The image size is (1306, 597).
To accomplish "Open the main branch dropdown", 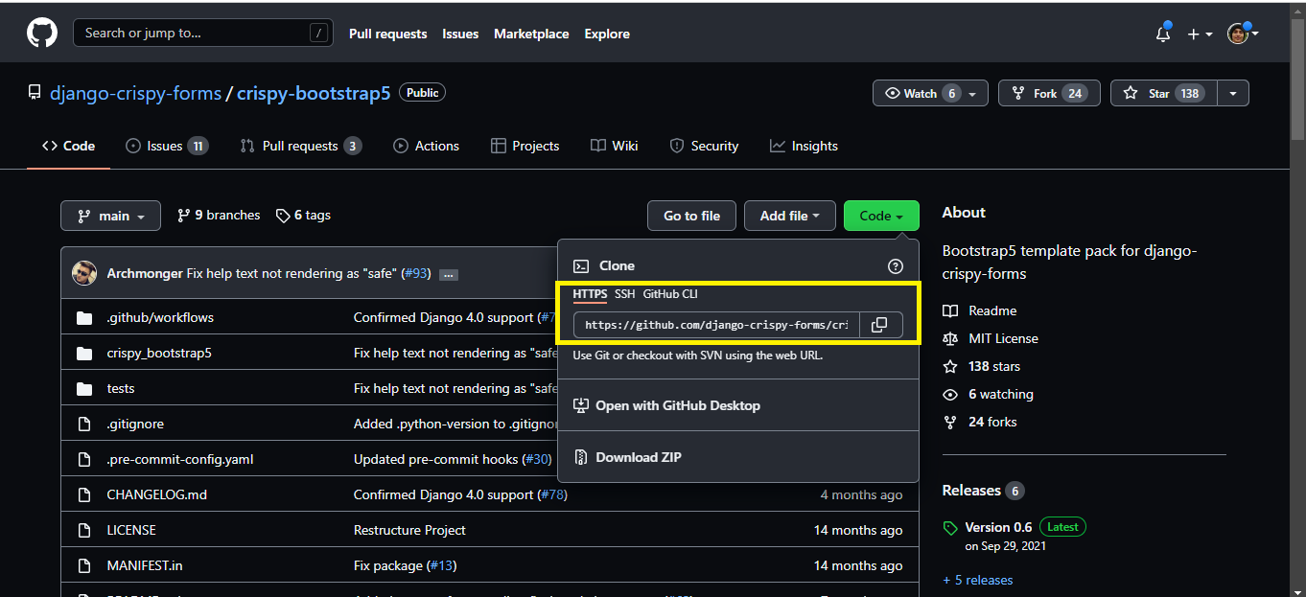I will coord(110,216).
